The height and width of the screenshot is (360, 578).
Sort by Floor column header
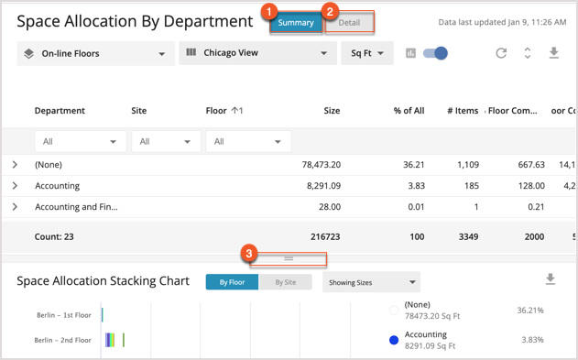click(216, 111)
